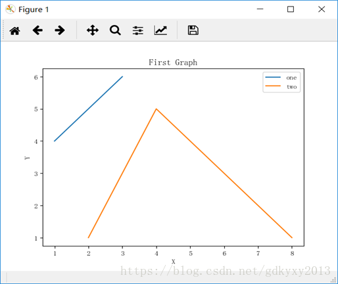Click the X axis label
Image resolution: width=338 pixels, height=284 pixels.
(173, 262)
